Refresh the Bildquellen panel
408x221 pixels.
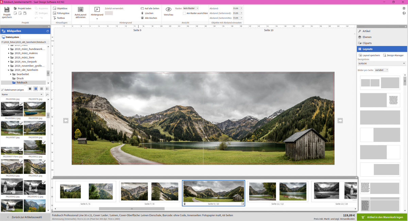pos(48,31)
